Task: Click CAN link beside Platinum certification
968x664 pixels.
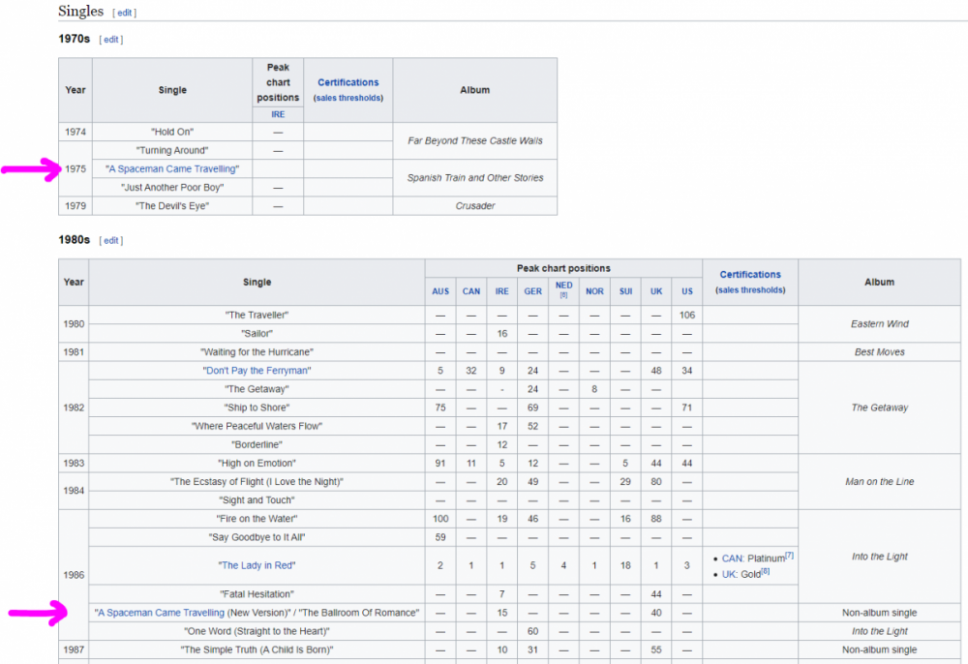Action: point(732,558)
